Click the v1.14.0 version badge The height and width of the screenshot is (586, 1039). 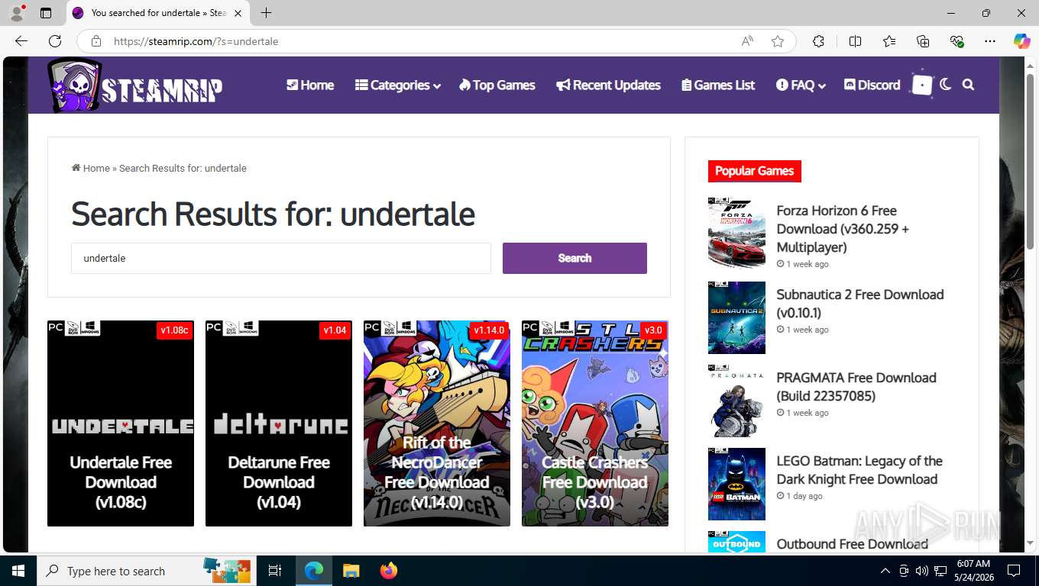click(489, 330)
